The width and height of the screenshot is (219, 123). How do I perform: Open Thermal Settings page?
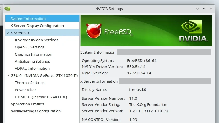tap(30, 83)
